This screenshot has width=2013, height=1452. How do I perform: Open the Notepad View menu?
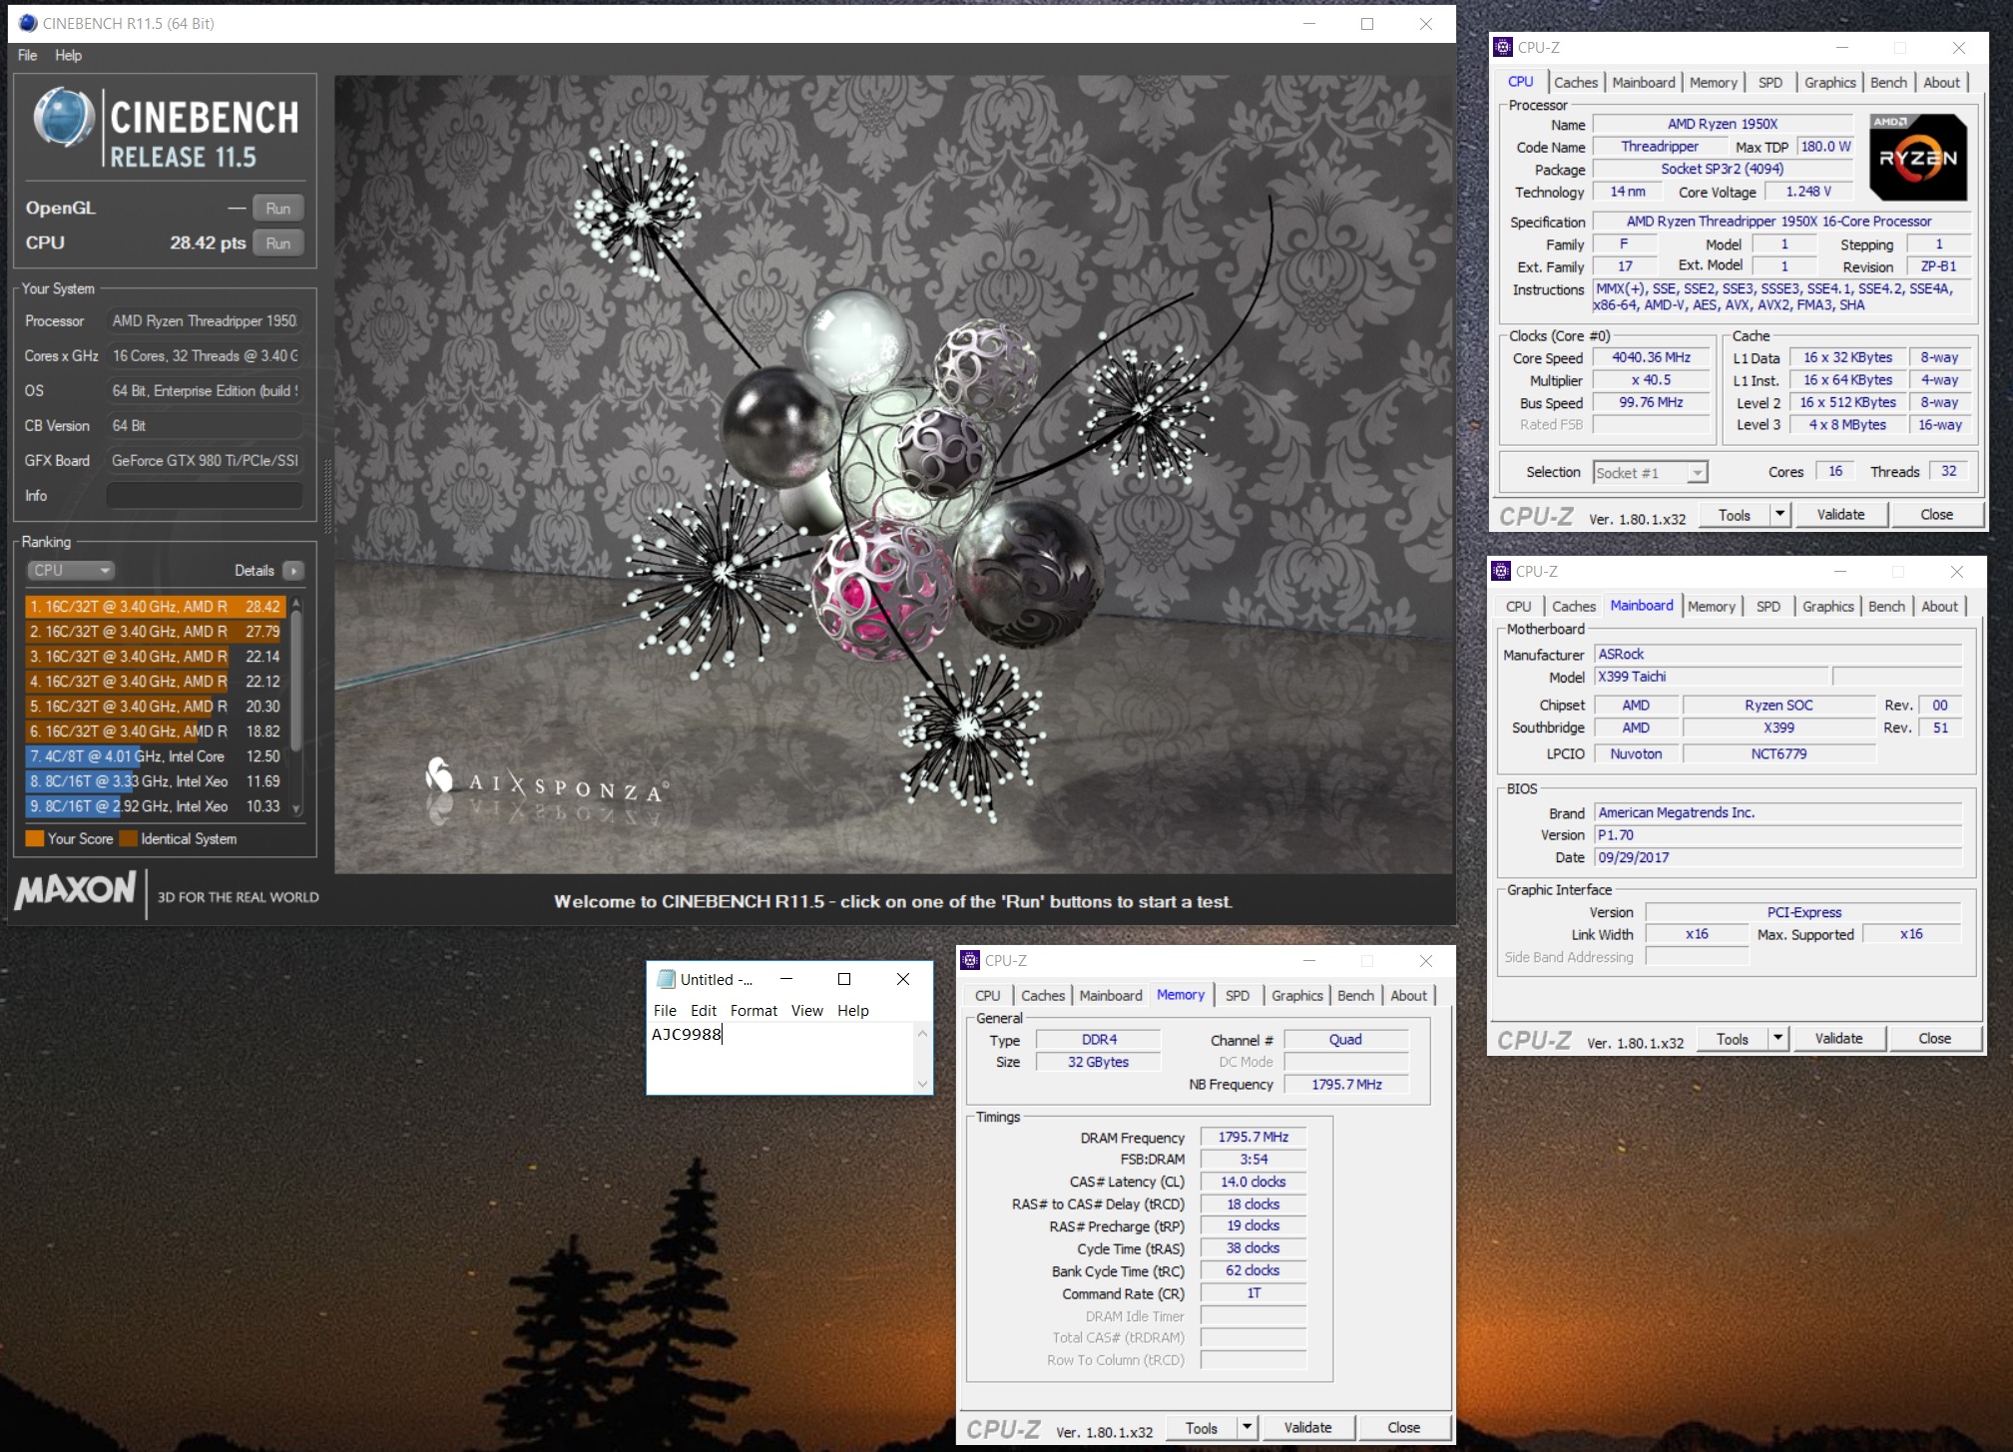807,1011
